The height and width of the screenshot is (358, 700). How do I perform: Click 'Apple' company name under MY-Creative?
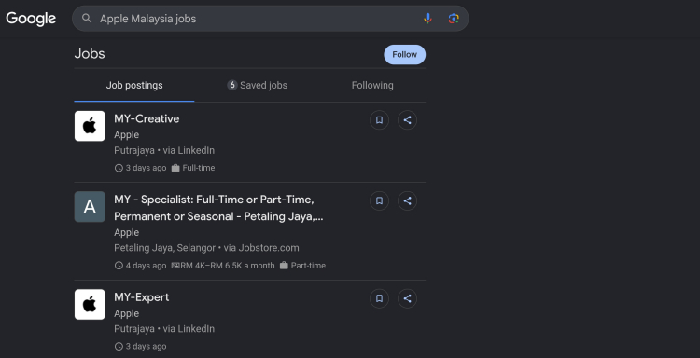126,134
